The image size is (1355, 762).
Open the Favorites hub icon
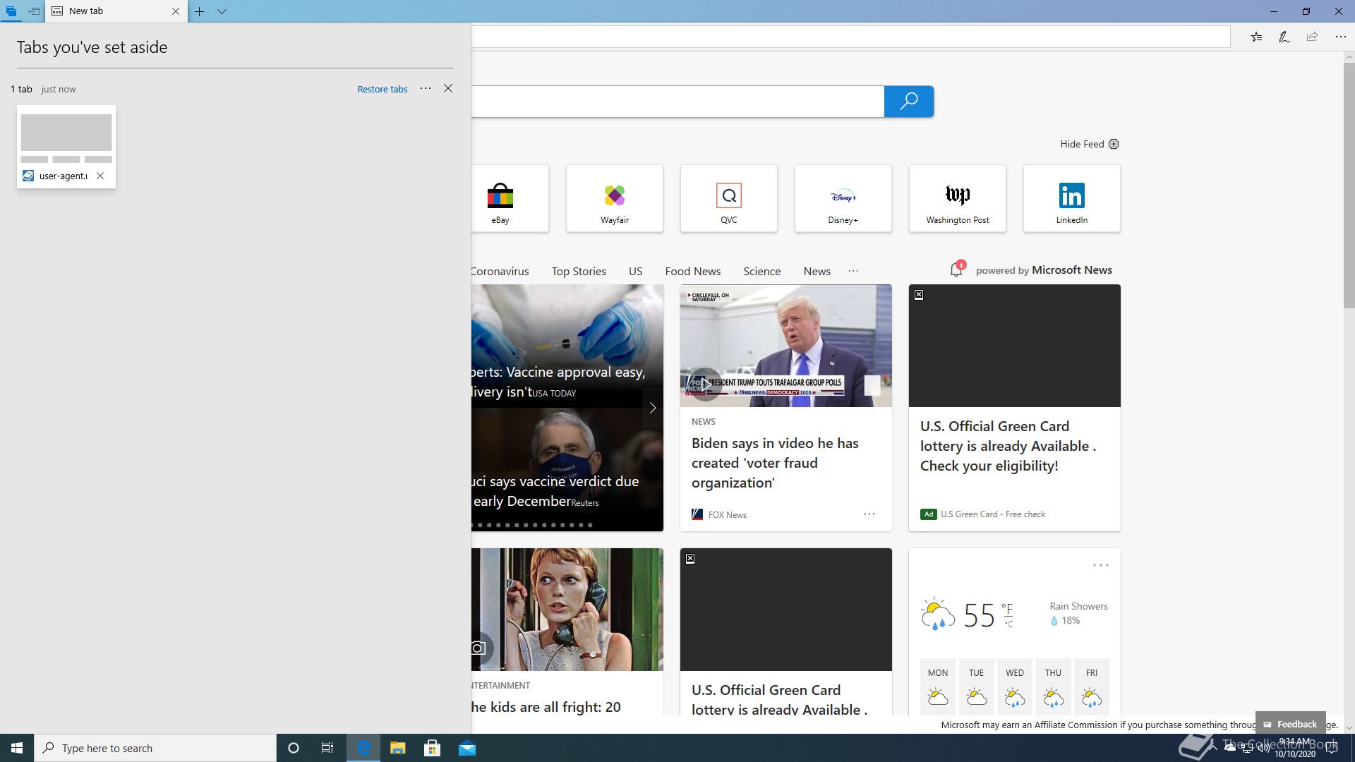pyautogui.click(x=1256, y=37)
